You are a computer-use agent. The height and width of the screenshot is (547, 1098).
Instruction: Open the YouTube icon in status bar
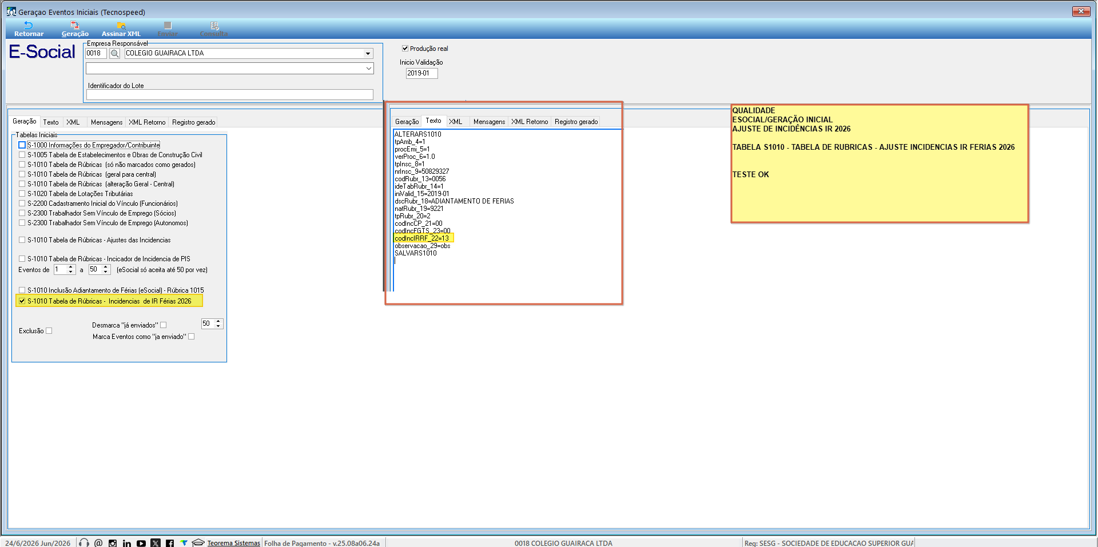tap(141, 543)
